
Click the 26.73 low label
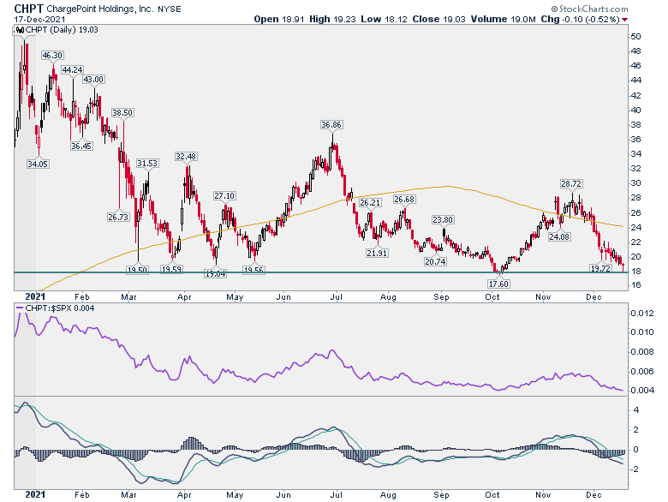point(118,217)
